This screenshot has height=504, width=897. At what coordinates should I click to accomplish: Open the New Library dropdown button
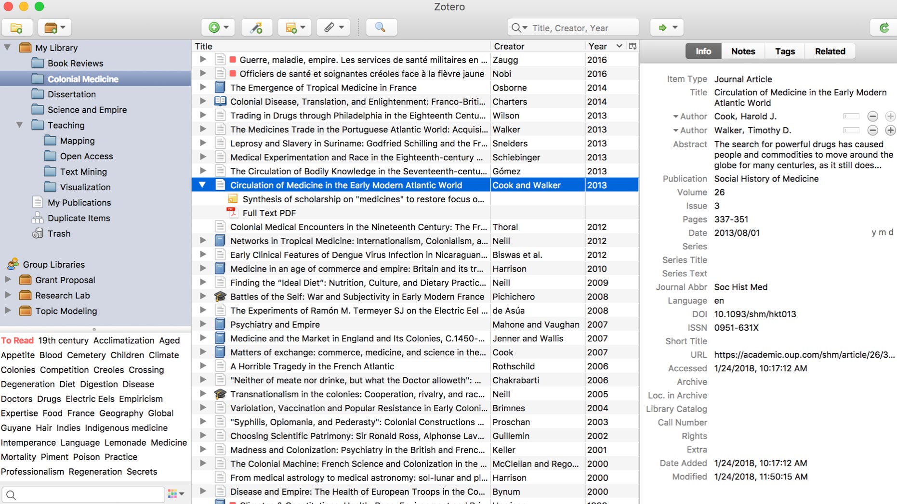pos(54,27)
